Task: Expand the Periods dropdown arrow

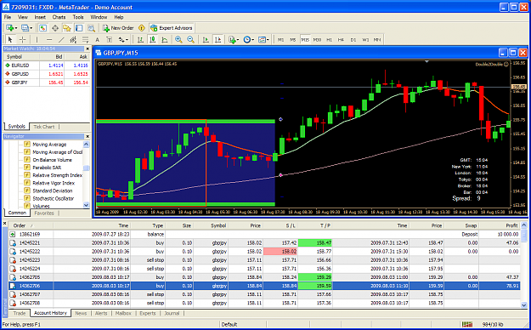Action: point(252,40)
